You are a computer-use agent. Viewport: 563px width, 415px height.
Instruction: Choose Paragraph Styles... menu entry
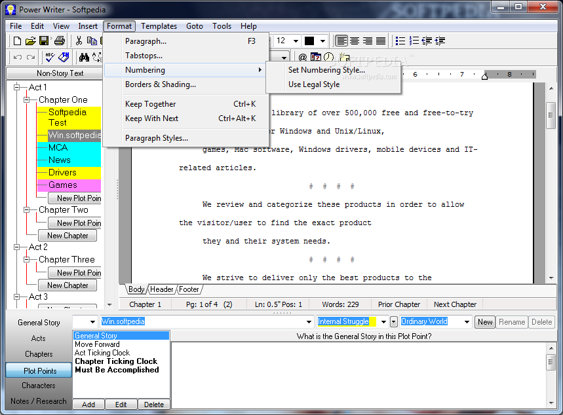[186, 138]
